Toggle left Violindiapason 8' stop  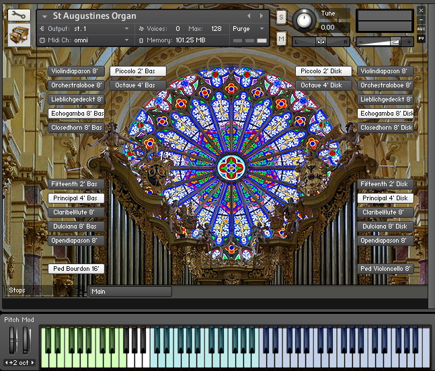[76, 71]
